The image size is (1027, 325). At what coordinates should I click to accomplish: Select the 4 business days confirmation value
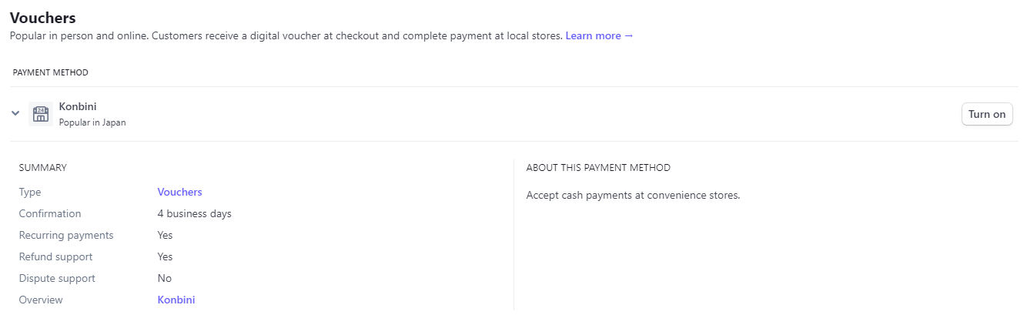195,213
